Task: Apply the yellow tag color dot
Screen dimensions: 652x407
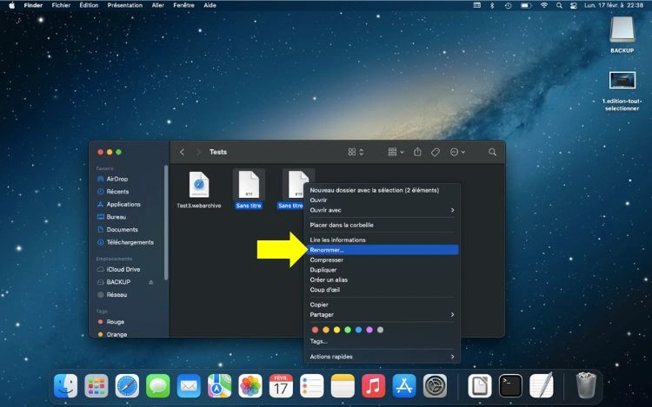Action: point(336,330)
